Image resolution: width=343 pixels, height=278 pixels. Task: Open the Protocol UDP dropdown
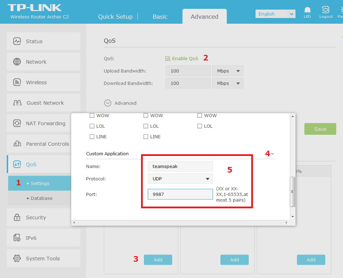coord(180,179)
